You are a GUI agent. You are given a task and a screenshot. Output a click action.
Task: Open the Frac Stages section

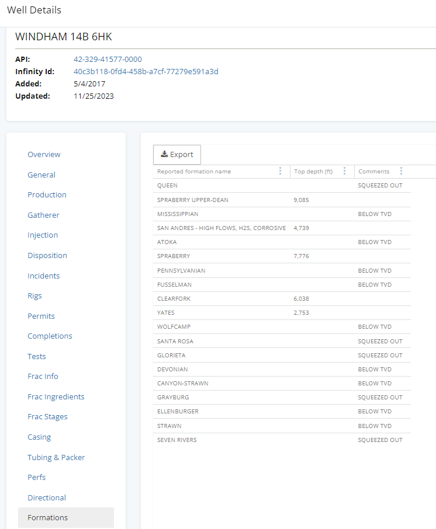(x=47, y=417)
